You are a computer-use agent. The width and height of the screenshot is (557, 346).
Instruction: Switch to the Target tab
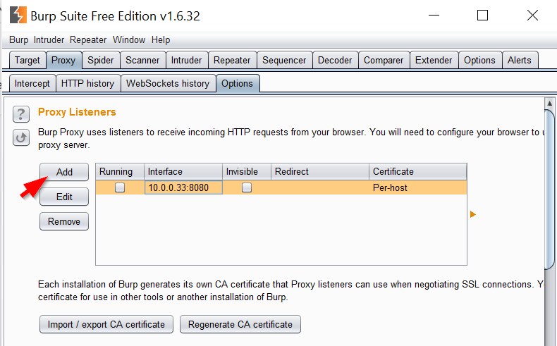coord(27,61)
